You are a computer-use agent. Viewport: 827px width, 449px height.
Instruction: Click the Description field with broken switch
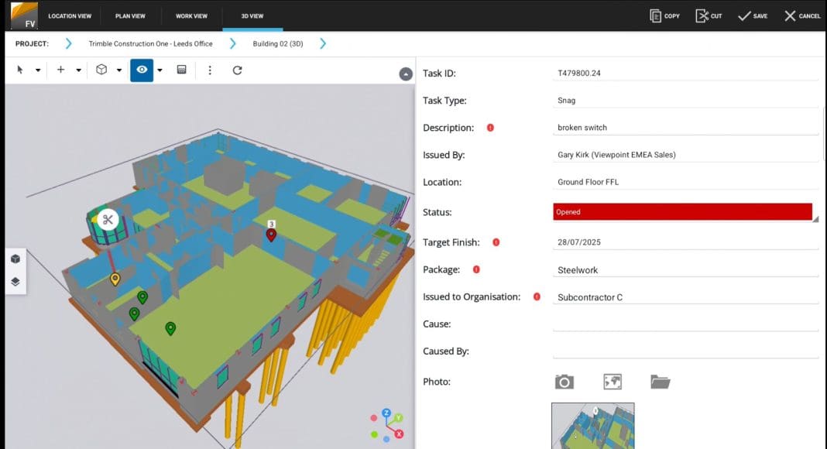[x=685, y=128]
